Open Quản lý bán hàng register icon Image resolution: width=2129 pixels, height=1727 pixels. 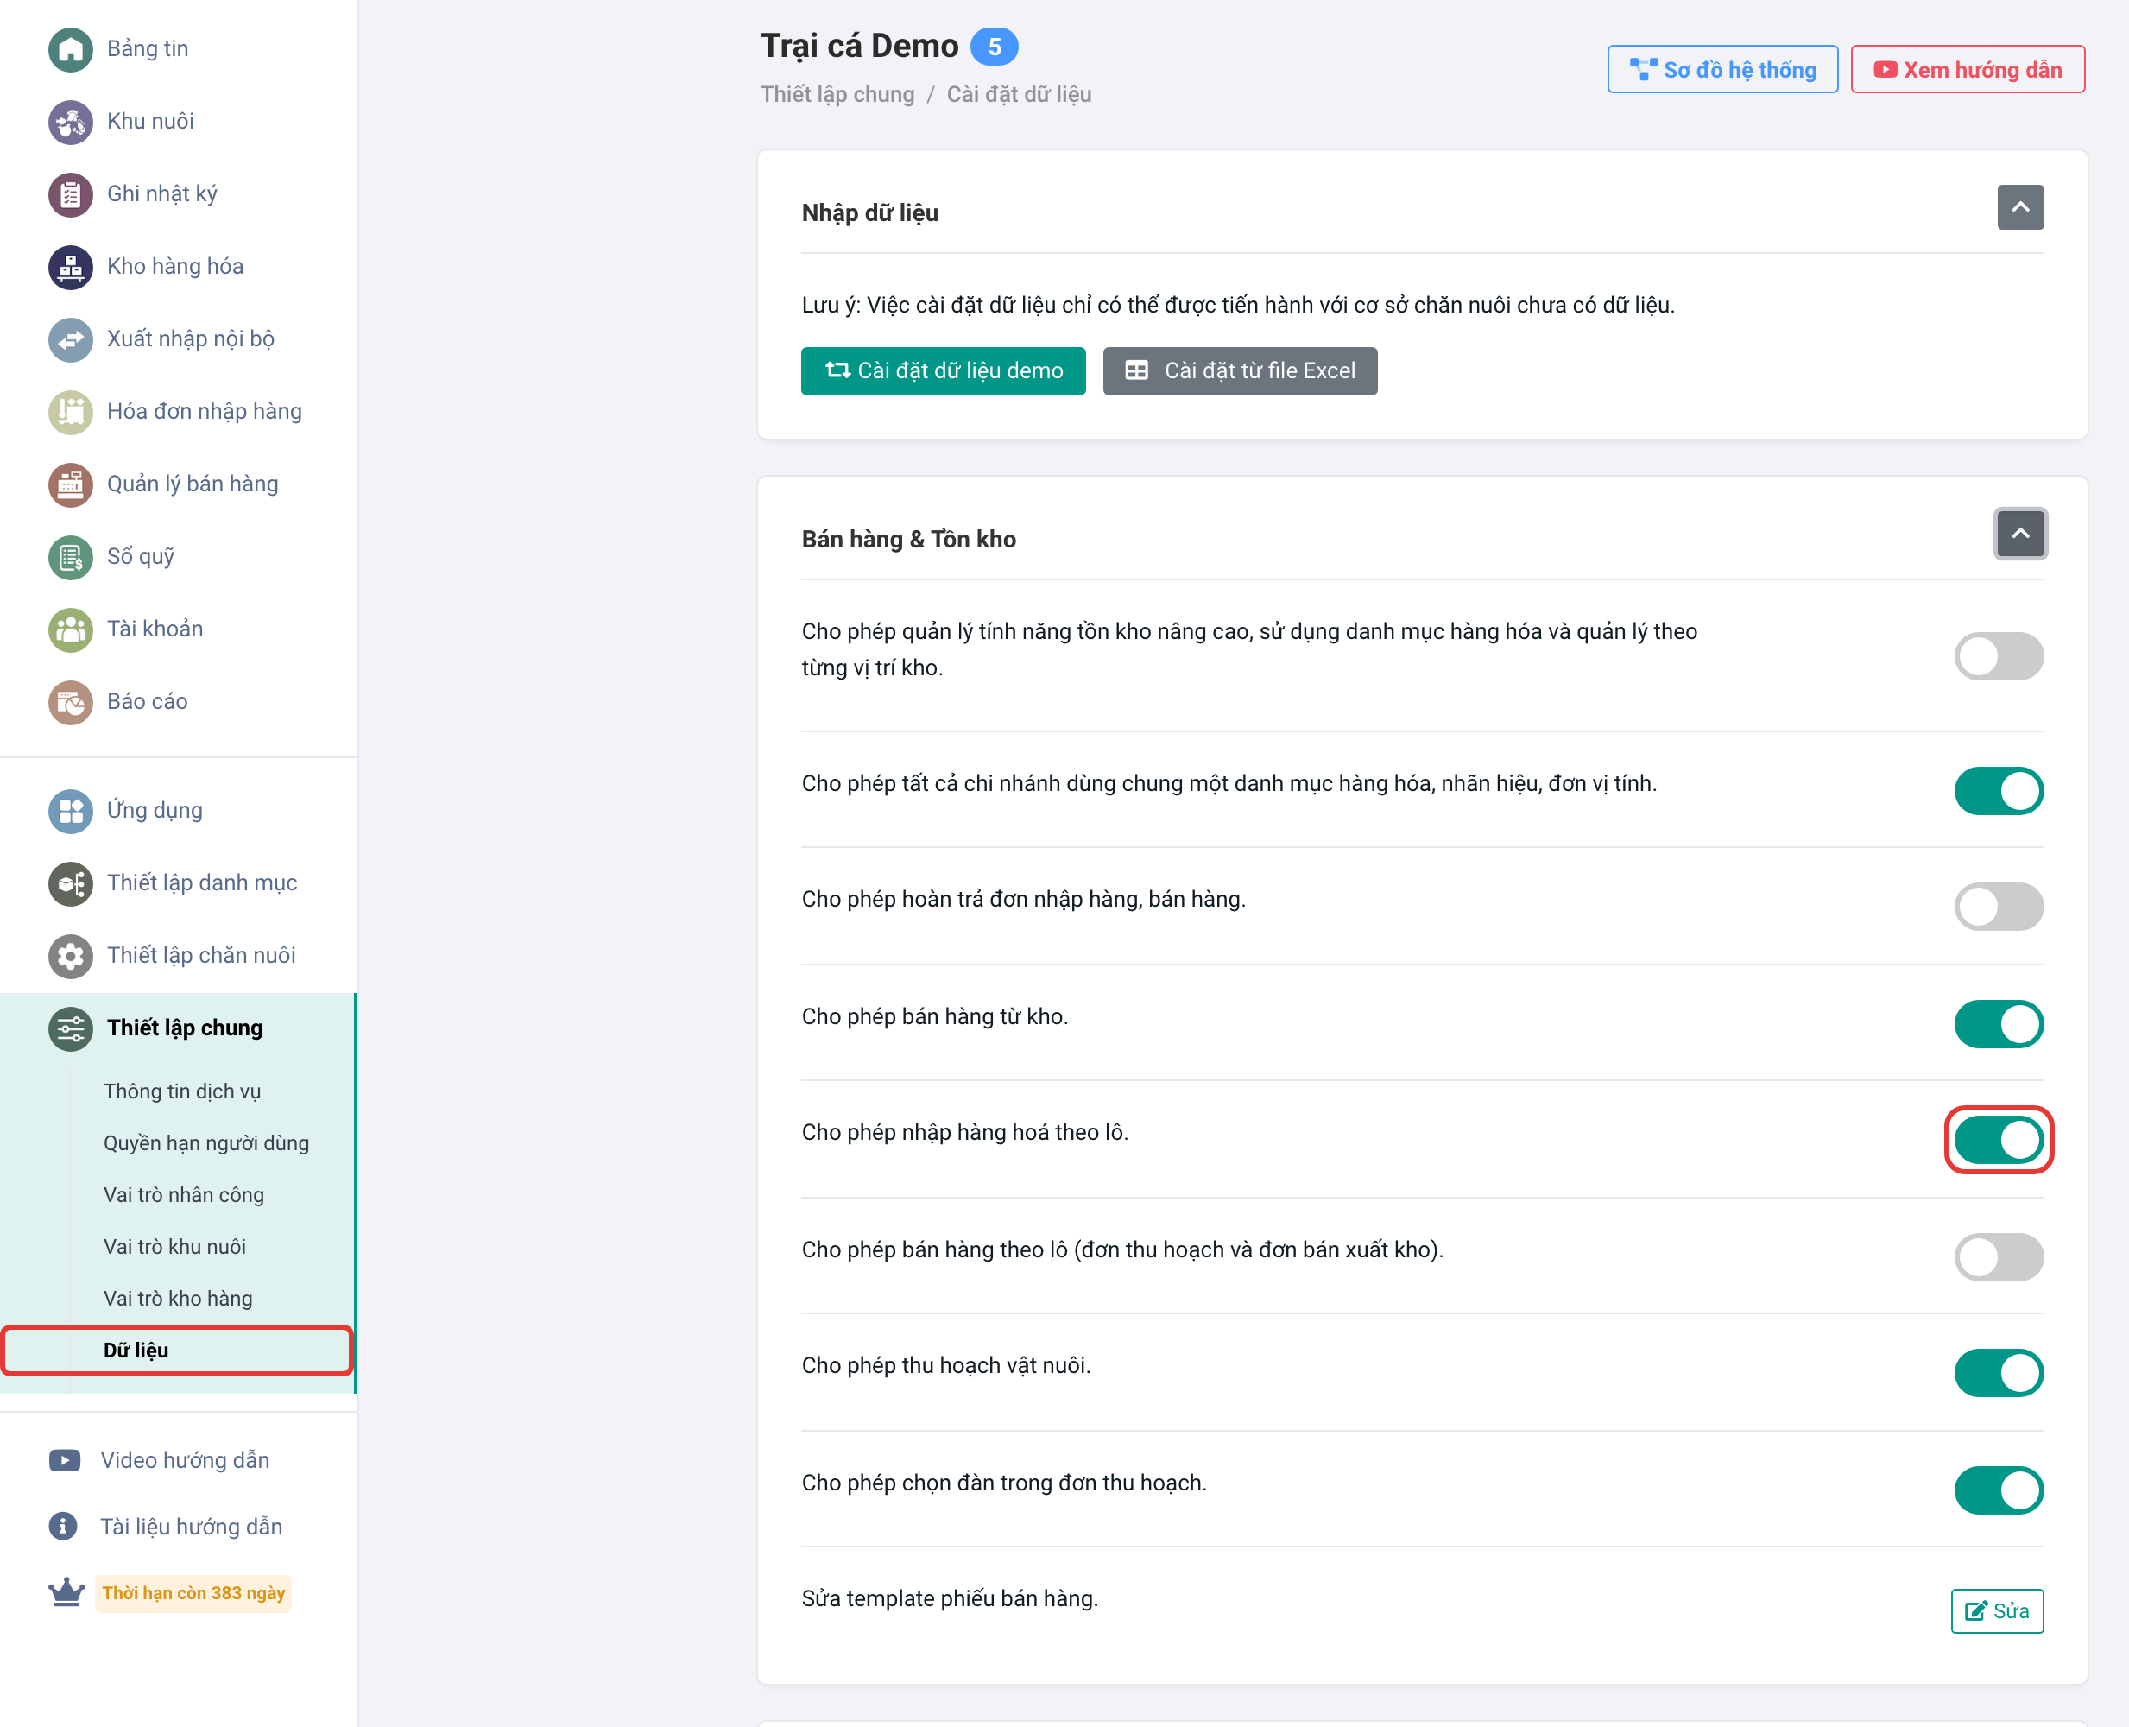71,484
